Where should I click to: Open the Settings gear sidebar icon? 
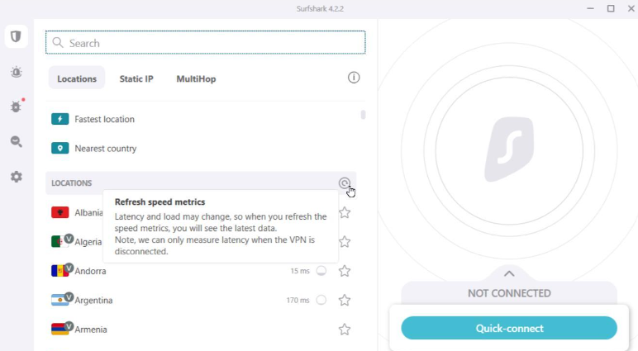pyautogui.click(x=17, y=177)
